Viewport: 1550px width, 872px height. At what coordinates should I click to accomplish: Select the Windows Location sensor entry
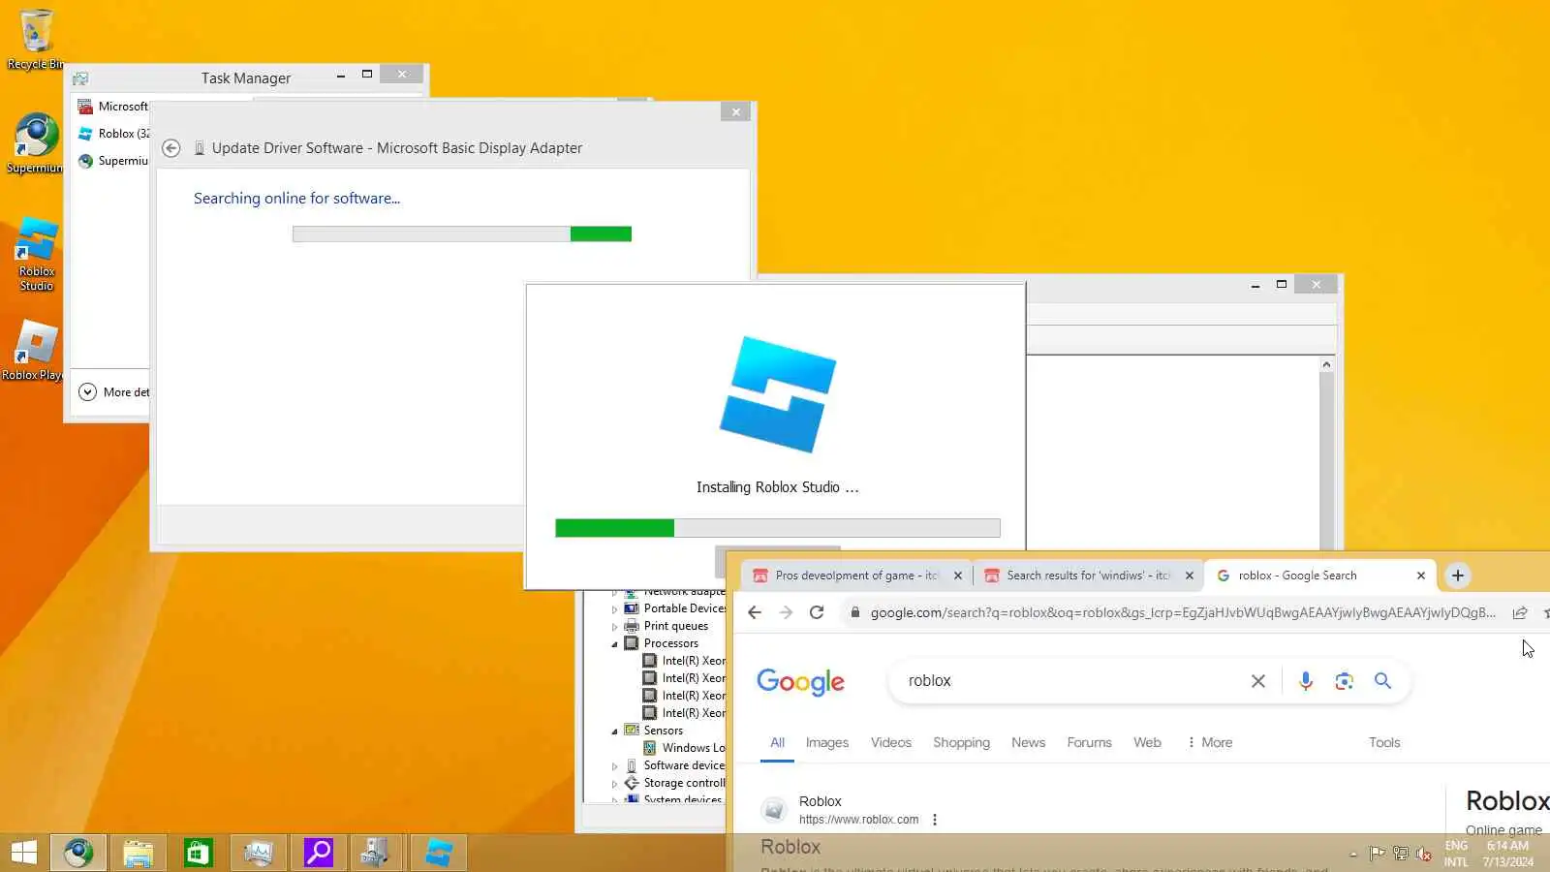pyautogui.click(x=684, y=748)
